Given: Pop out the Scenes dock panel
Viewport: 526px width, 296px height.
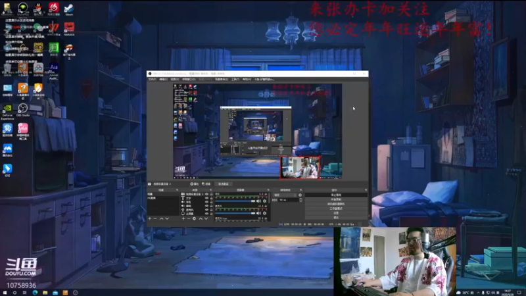Looking at the screenshot, I should click(177, 190).
